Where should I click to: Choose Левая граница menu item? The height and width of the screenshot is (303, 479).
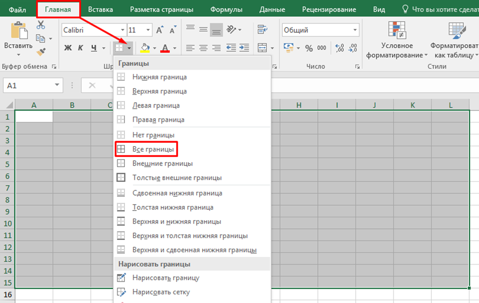pyautogui.click(x=192, y=105)
